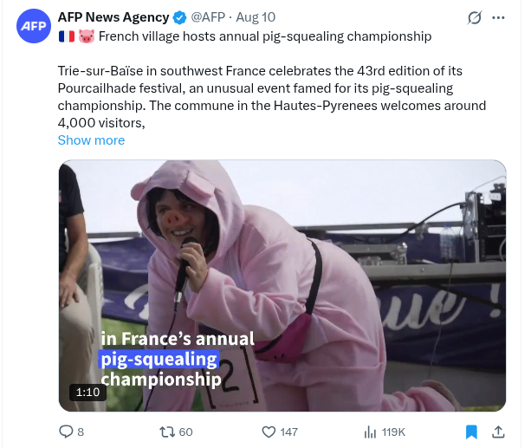Share the tweet using the upload arrow icon
This screenshot has height=448, width=531.
point(498,432)
